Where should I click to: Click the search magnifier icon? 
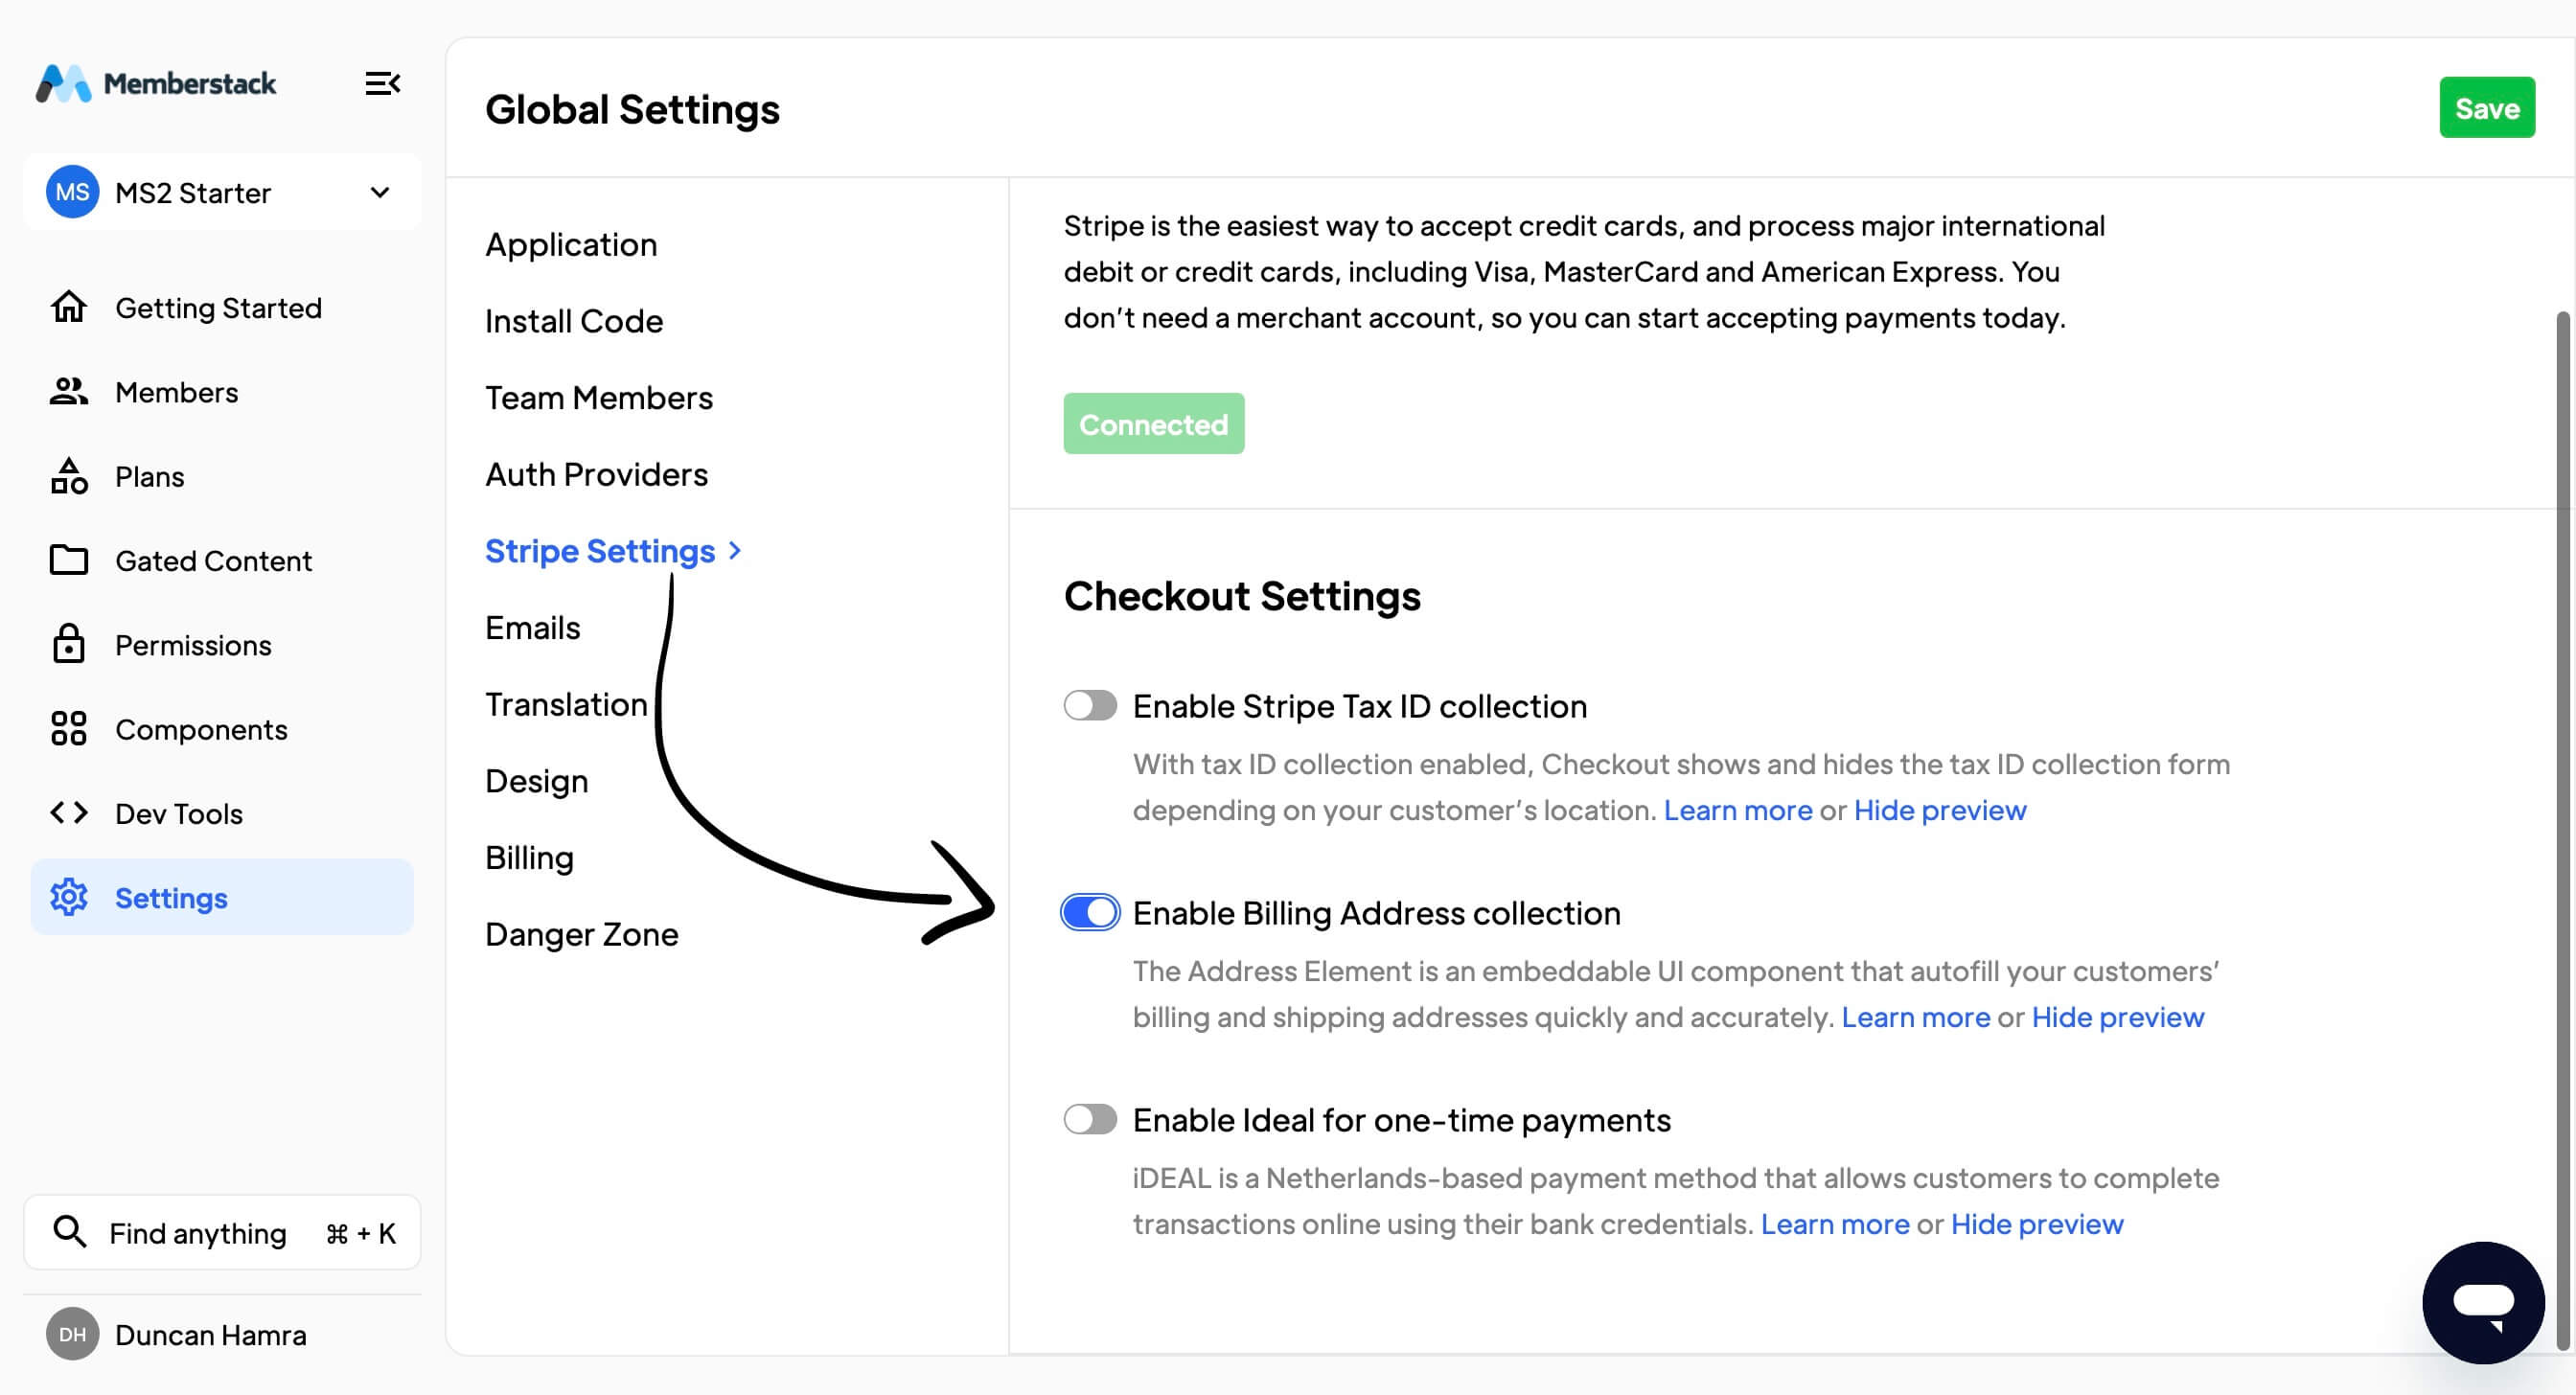click(69, 1231)
